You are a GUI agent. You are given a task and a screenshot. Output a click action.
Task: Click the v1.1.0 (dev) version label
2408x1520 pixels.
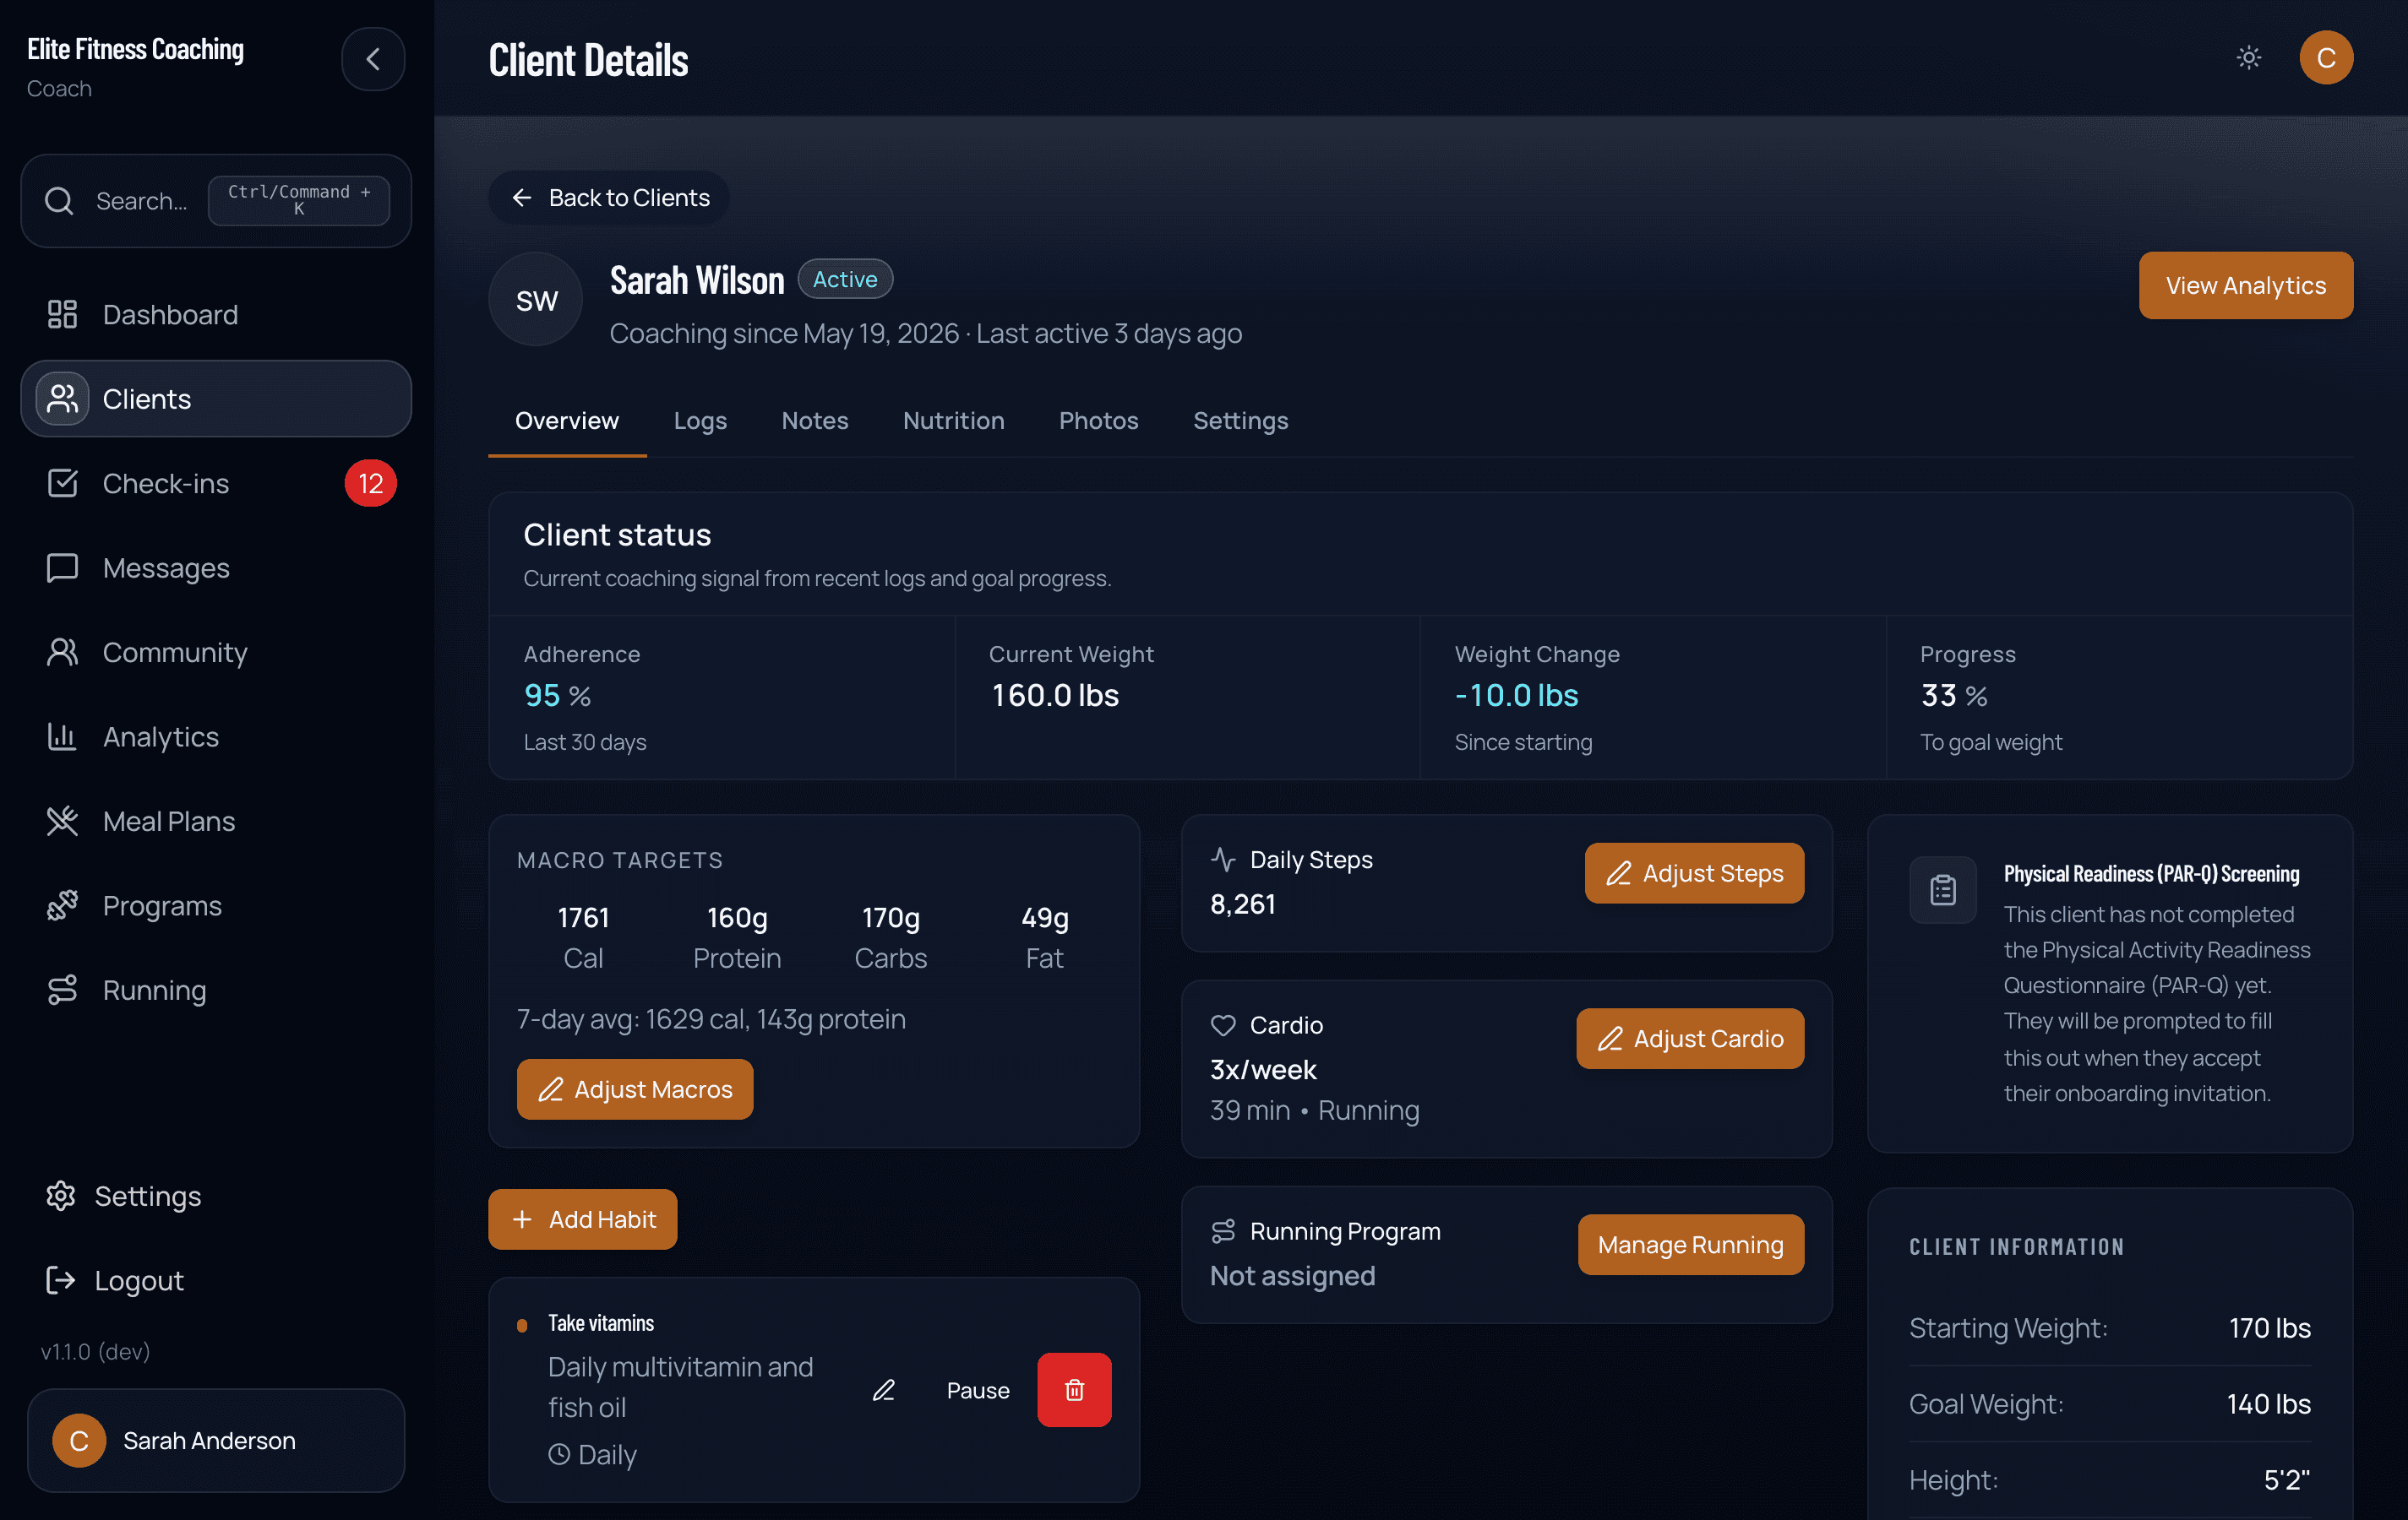pyautogui.click(x=95, y=1352)
